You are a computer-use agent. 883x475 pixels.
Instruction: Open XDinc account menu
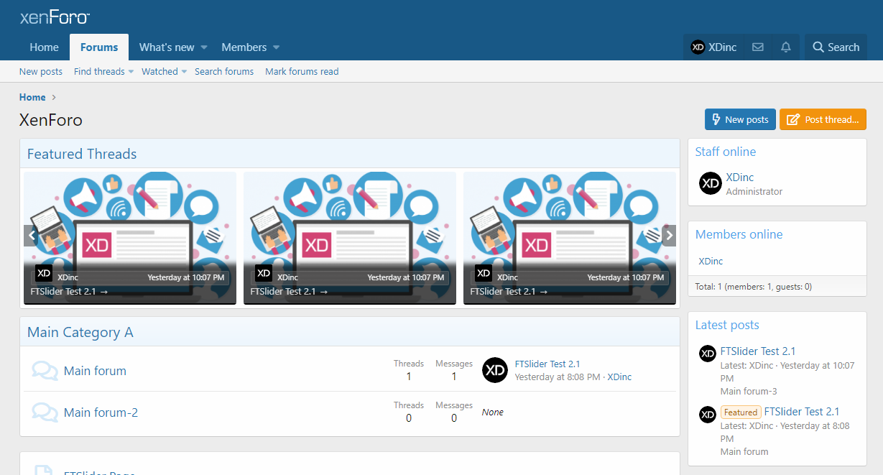click(713, 47)
